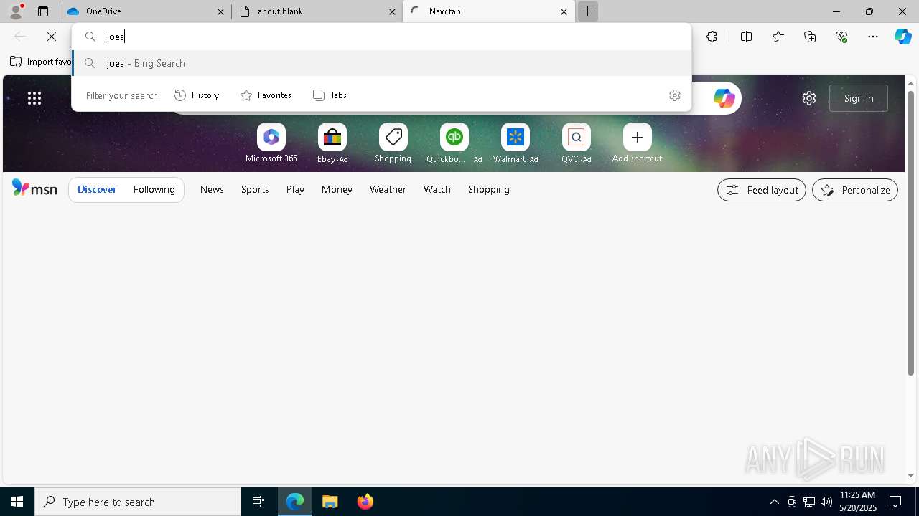Image resolution: width=919 pixels, height=516 pixels.
Task: Open the Weather section
Action: 388,189
